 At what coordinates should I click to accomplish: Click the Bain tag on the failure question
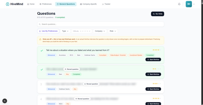click(79, 55)
